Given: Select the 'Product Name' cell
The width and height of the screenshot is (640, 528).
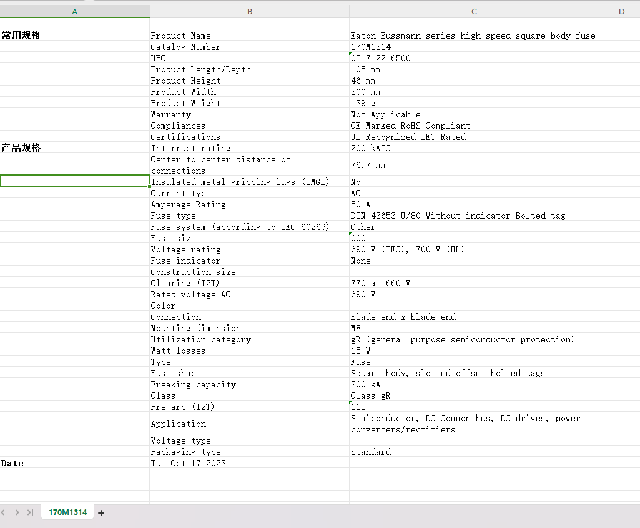Looking at the screenshot, I should coord(249,36).
